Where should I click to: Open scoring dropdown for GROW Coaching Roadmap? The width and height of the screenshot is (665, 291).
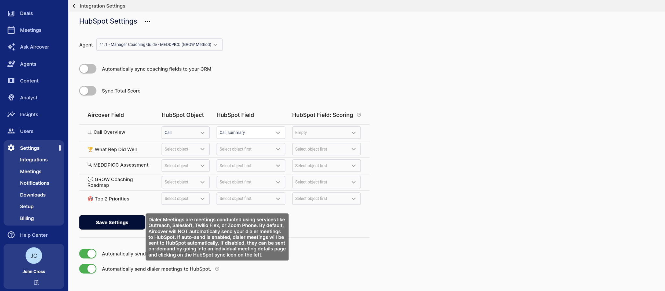pyautogui.click(x=326, y=182)
